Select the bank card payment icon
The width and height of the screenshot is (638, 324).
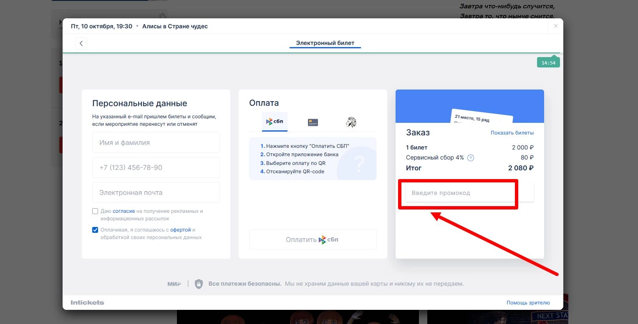[313, 122]
